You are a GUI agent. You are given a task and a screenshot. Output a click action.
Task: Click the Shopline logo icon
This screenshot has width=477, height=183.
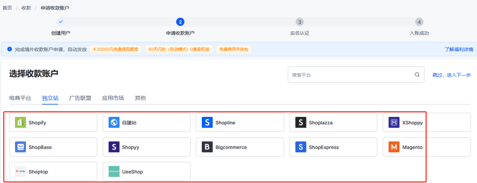pyautogui.click(x=208, y=123)
